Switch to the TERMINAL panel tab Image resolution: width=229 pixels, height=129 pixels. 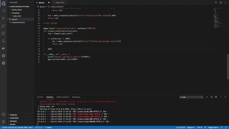(x=50, y=97)
